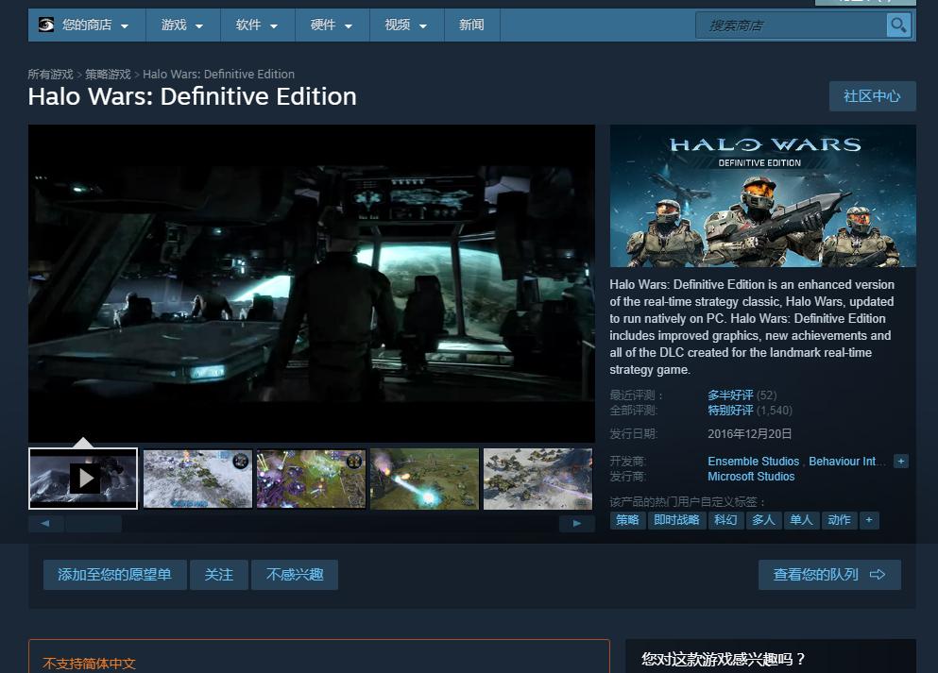The height and width of the screenshot is (673, 938).
Task: Open the 所有游戏 breadcrumb link
Action: (x=50, y=75)
